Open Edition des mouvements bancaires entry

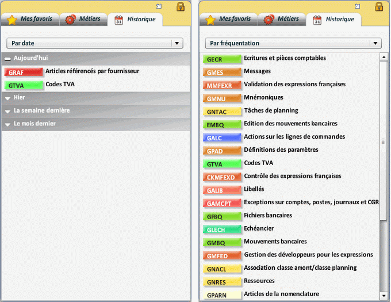(290, 124)
